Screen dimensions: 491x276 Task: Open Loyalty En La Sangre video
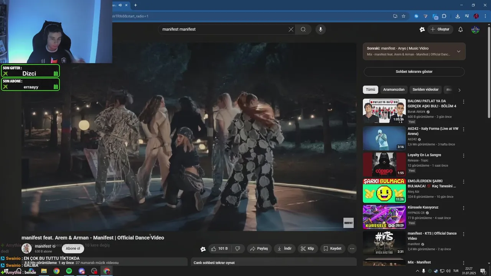384,164
